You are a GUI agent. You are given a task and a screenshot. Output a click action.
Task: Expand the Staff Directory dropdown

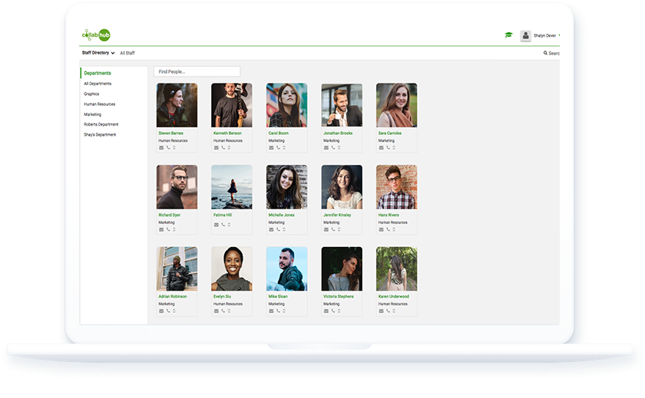click(x=98, y=53)
